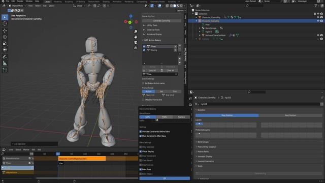Expand the Inverse Kinematics panel
Screen dimensions: 325x183
point(206,161)
